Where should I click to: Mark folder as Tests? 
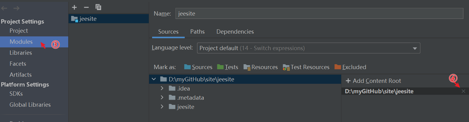tap(227, 67)
